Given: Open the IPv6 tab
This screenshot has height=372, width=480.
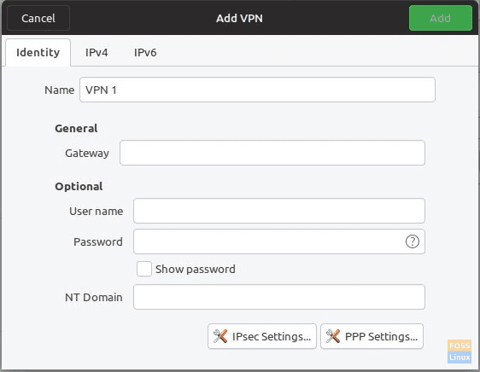Looking at the screenshot, I should tap(145, 53).
